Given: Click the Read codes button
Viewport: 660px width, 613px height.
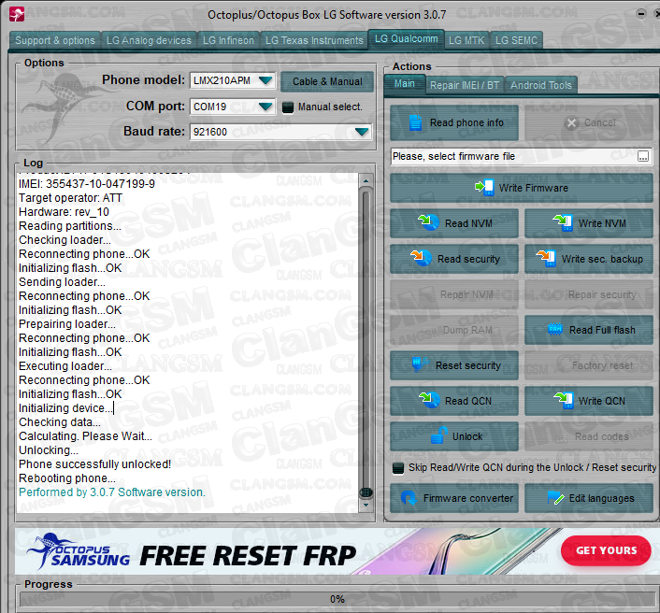Looking at the screenshot, I should [589, 436].
